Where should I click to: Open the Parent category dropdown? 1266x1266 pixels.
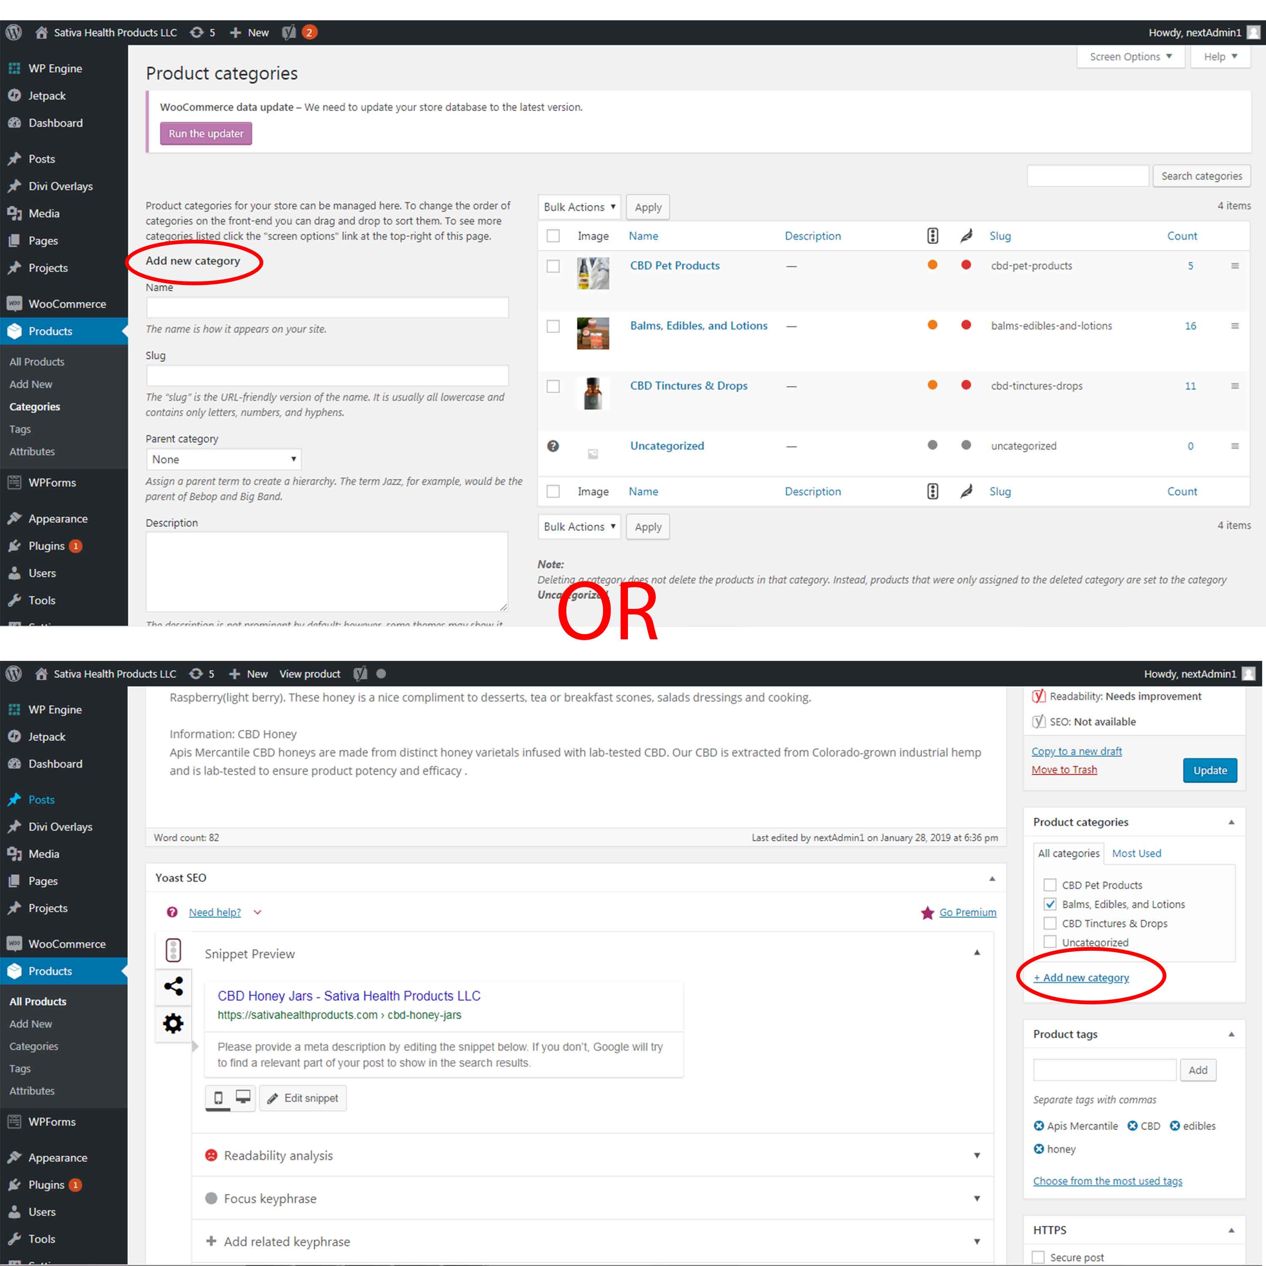tap(224, 460)
